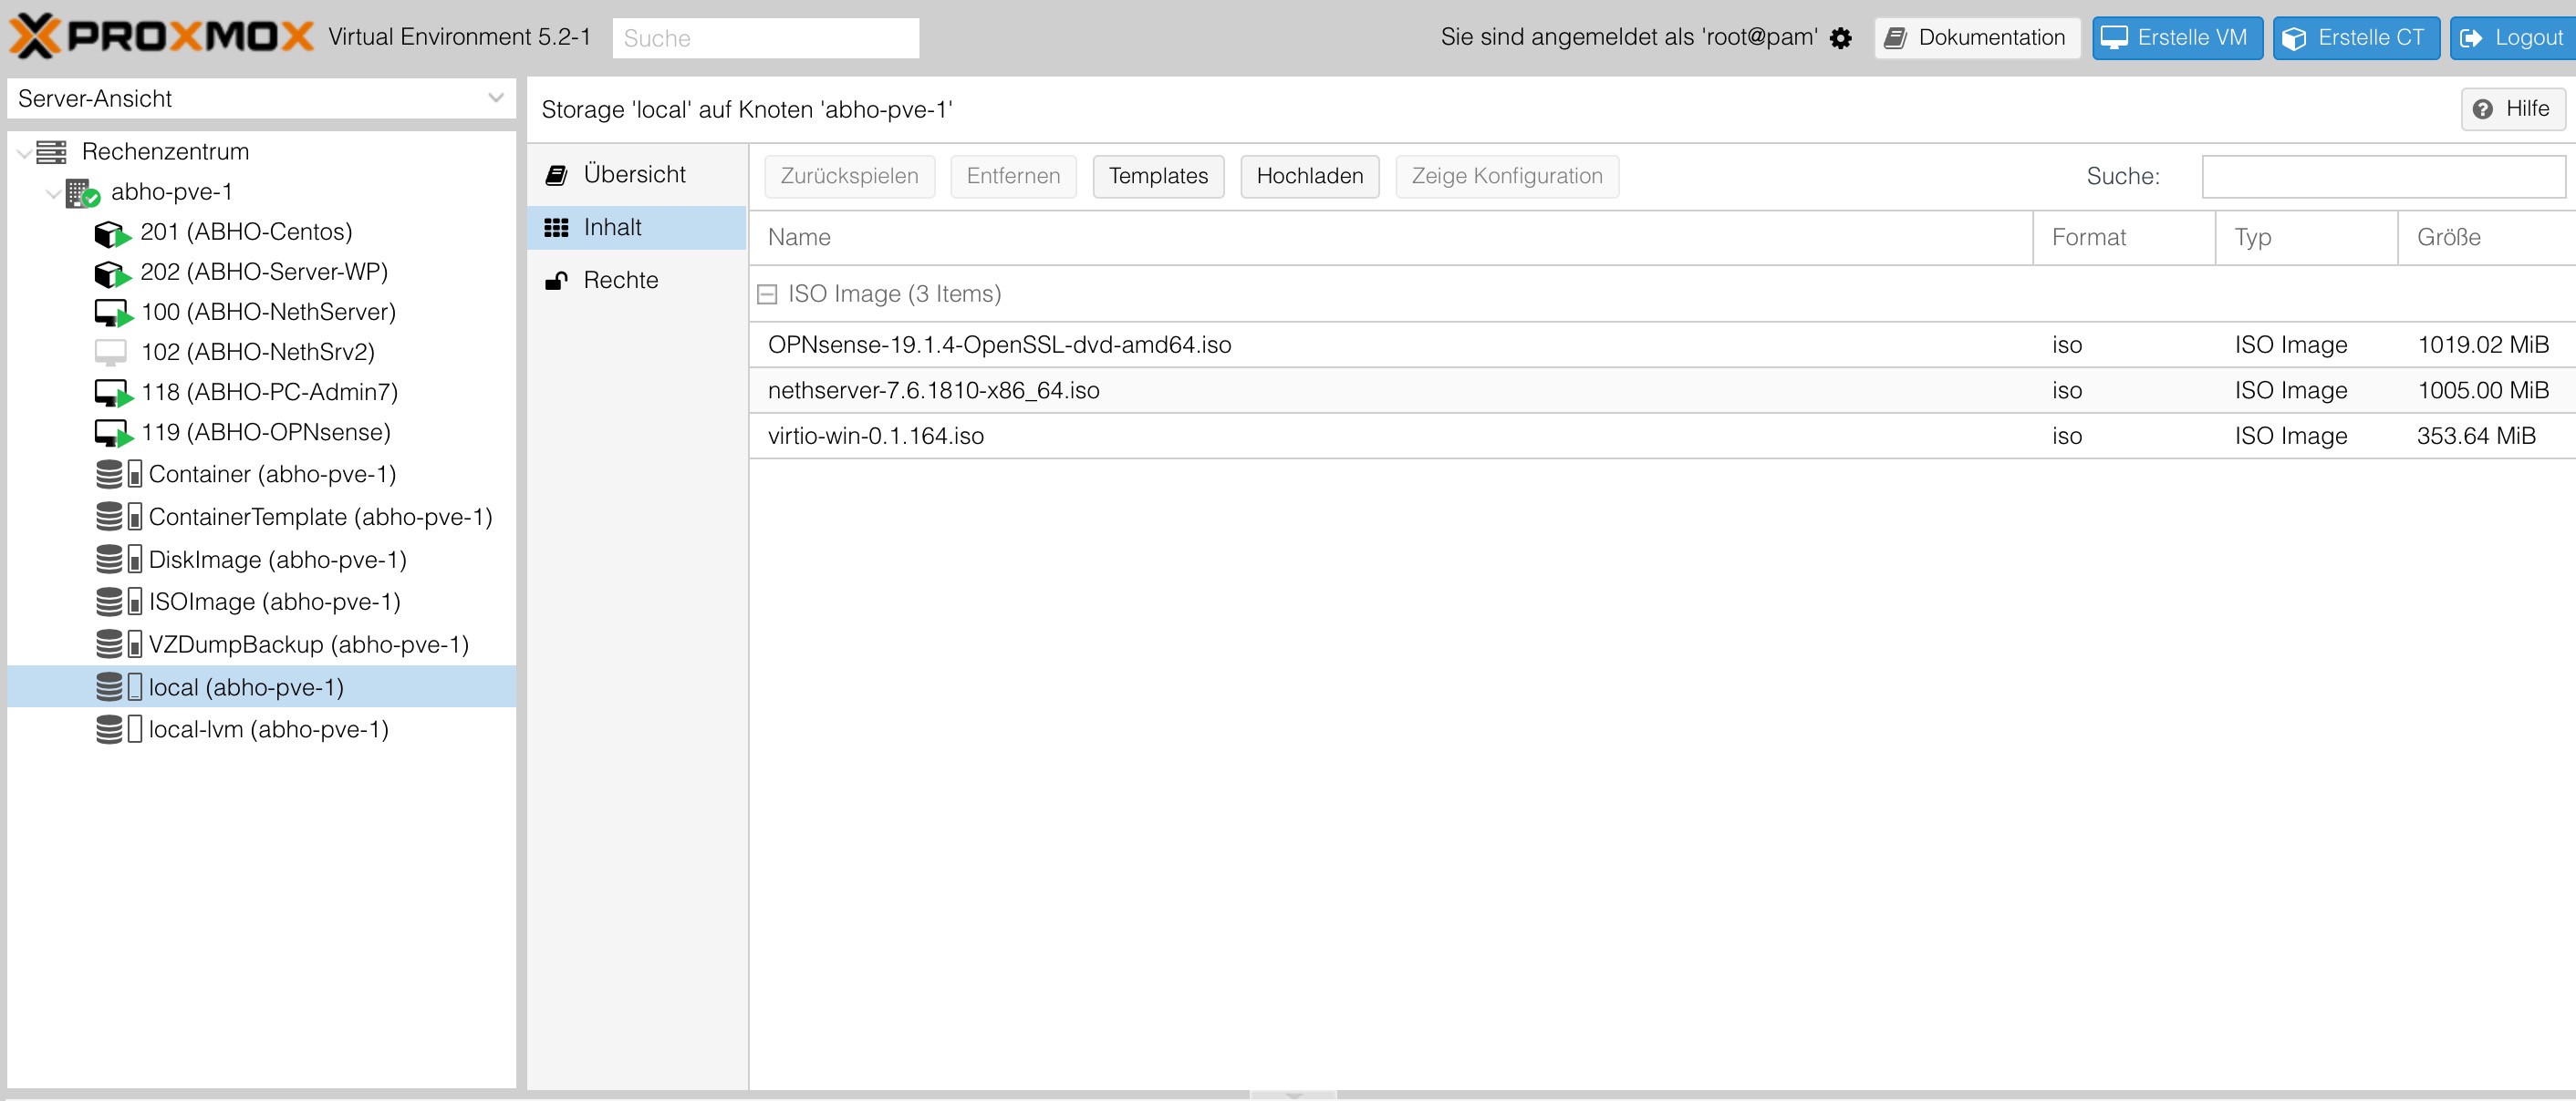Select OPNsense-19.1.4-OpenSSL-dvd-amd64.iso row

1662,345
